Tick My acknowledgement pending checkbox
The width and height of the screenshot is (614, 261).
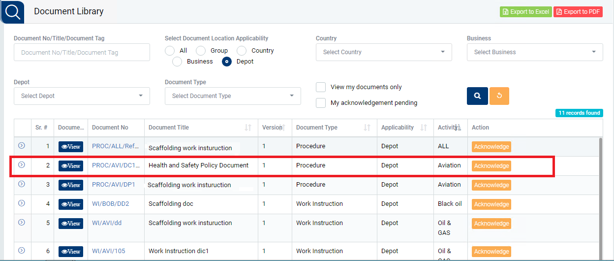tap(321, 103)
